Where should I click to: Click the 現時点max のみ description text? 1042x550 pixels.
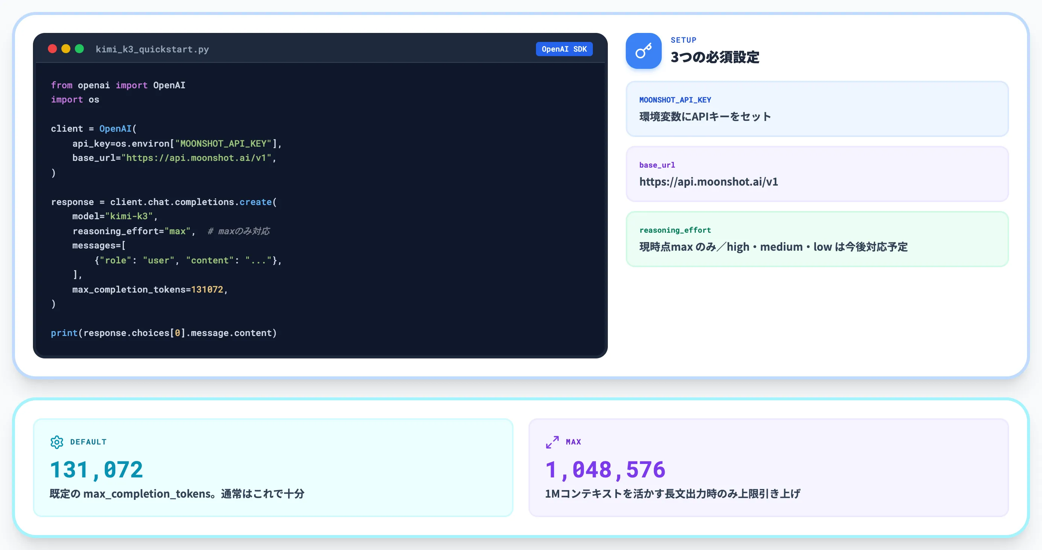[x=773, y=247]
